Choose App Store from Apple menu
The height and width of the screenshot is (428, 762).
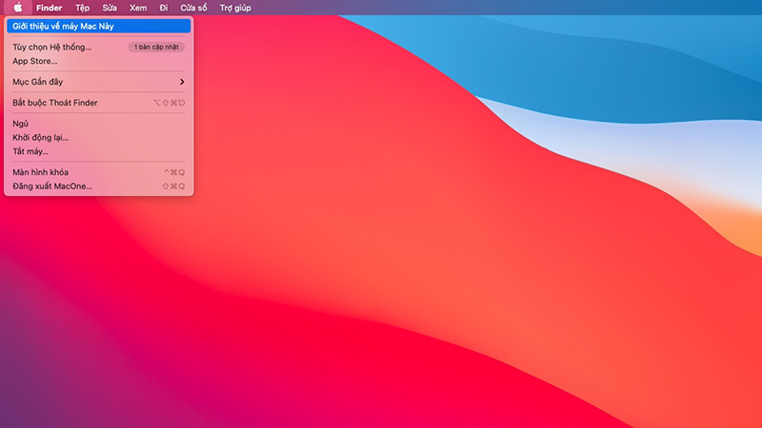[99, 61]
